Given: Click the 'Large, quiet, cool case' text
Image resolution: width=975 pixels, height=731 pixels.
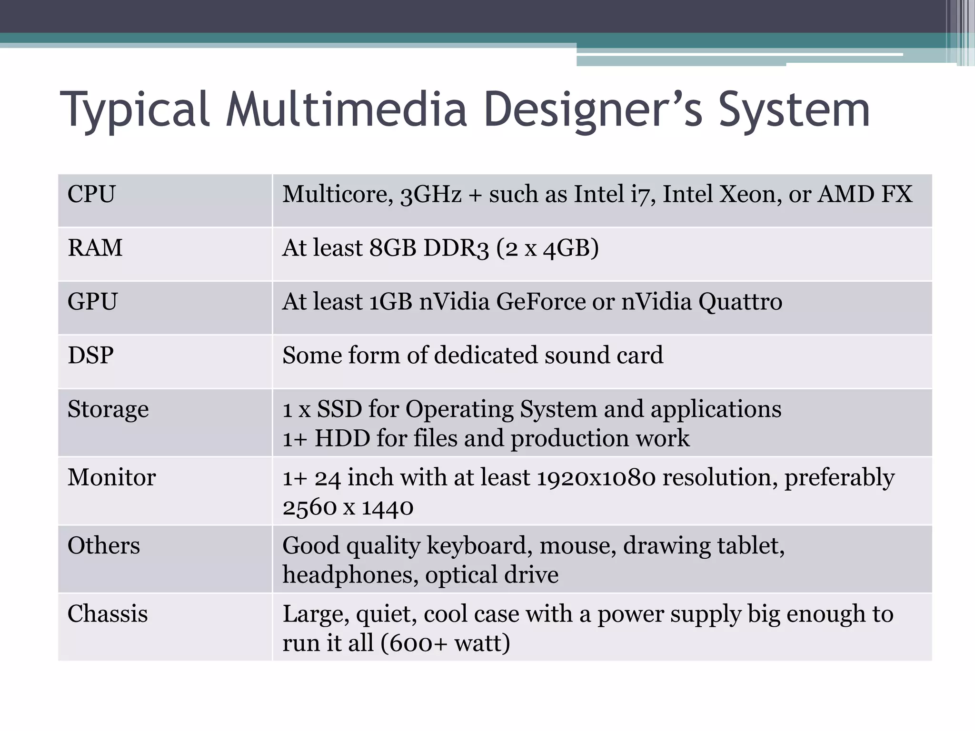Looking at the screenshot, I should coord(588,614).
